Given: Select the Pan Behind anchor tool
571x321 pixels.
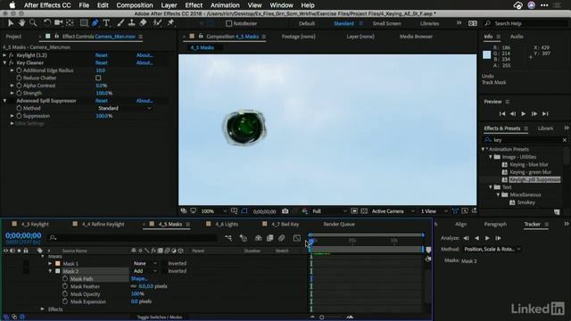Looking at the screenshot, I should click(70, 23).
